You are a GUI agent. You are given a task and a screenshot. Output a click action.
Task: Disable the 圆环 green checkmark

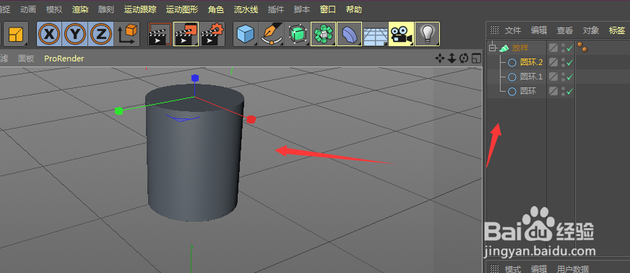click(x=569, y=92)
